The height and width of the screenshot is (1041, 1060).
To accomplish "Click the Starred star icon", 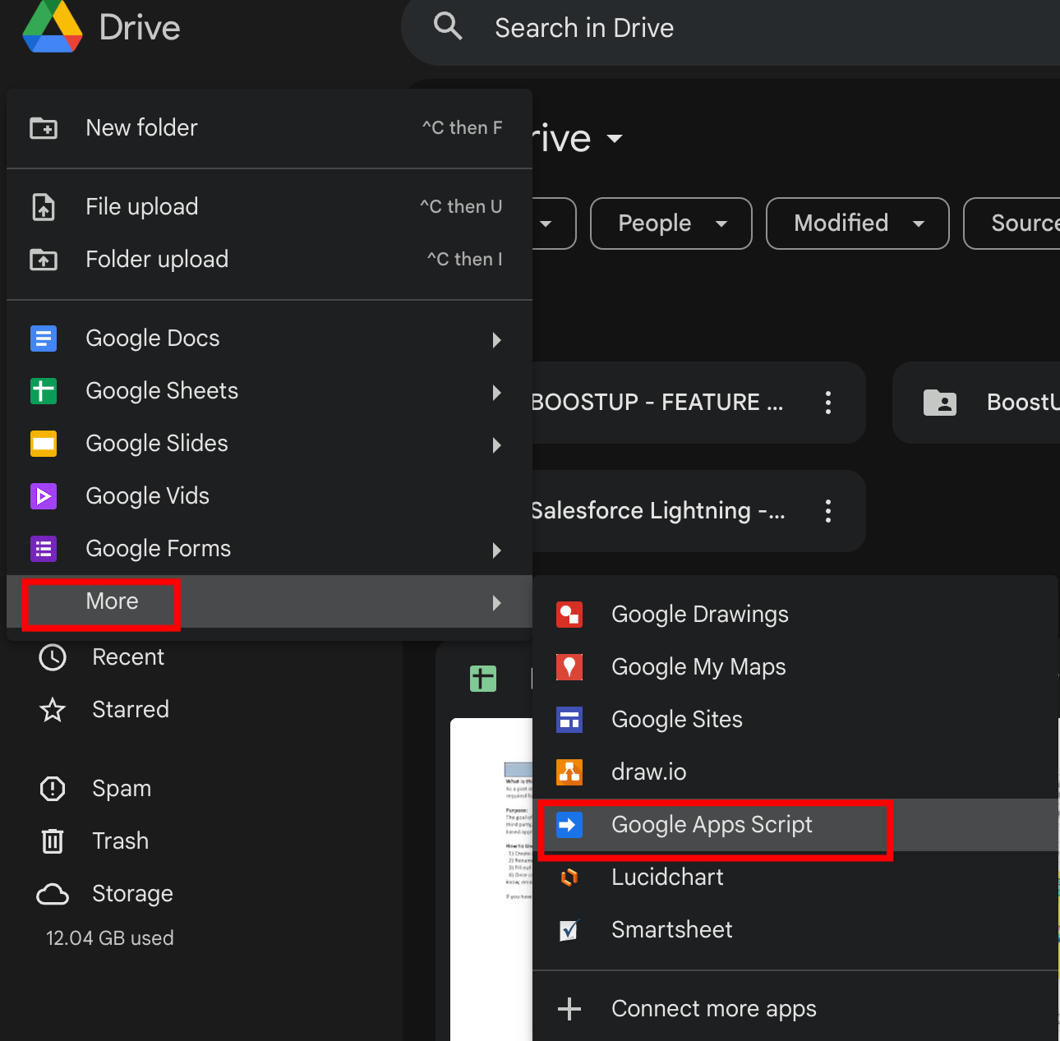I will pyautogui.click(x=53, y=710).
